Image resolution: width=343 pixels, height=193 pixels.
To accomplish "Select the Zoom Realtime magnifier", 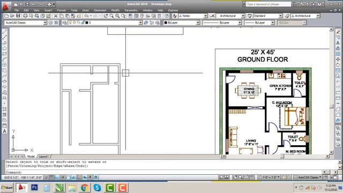I will 111,16.
